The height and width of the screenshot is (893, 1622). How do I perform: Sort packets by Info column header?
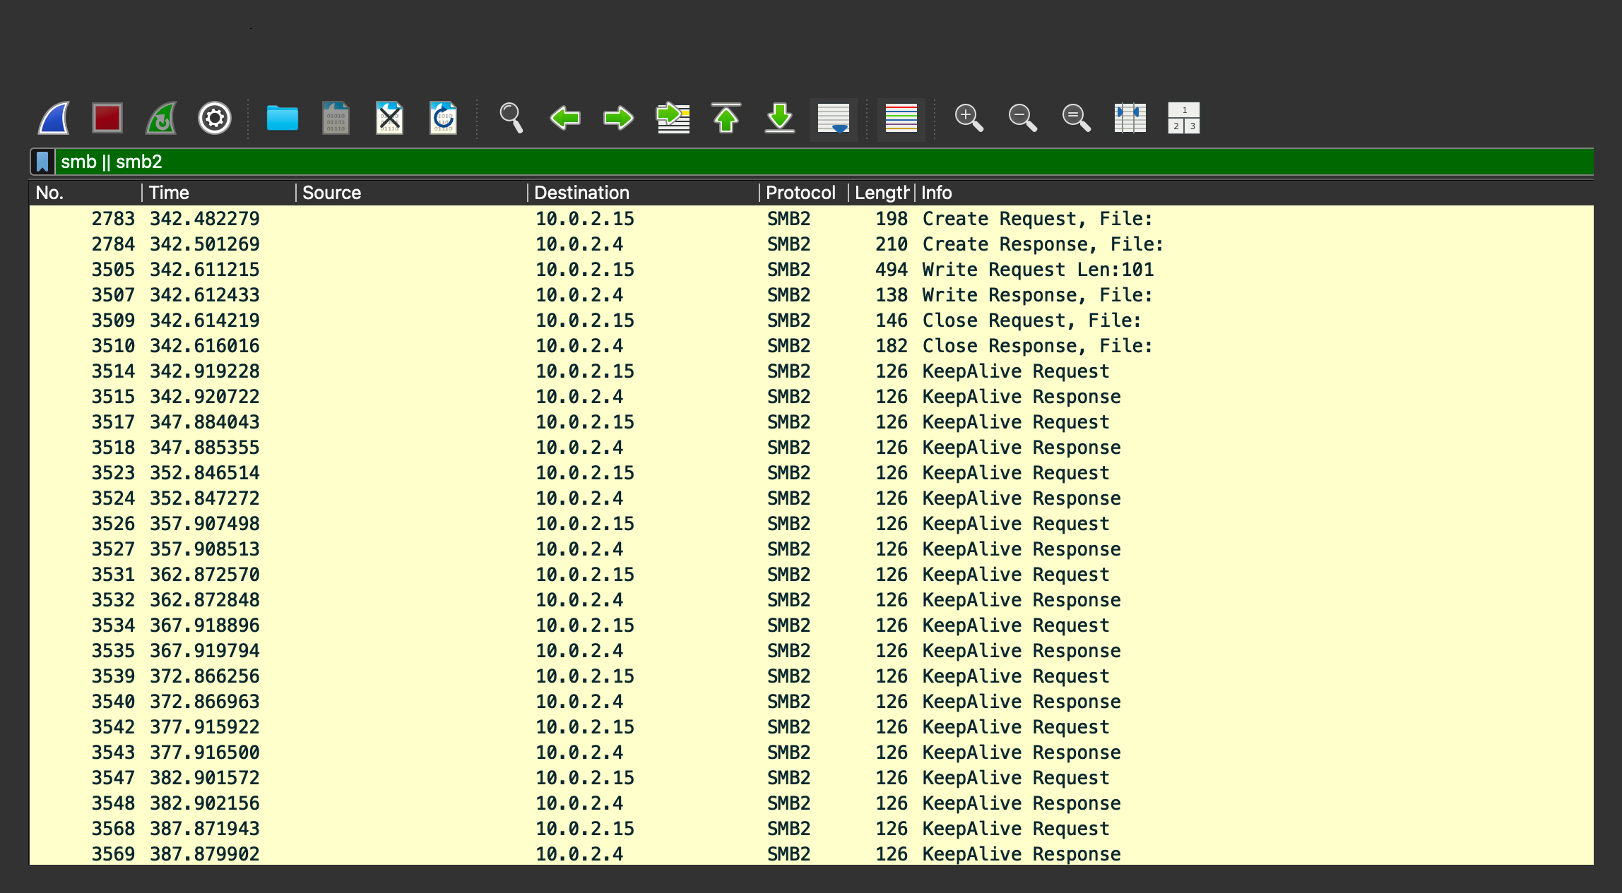[1255, 193]
